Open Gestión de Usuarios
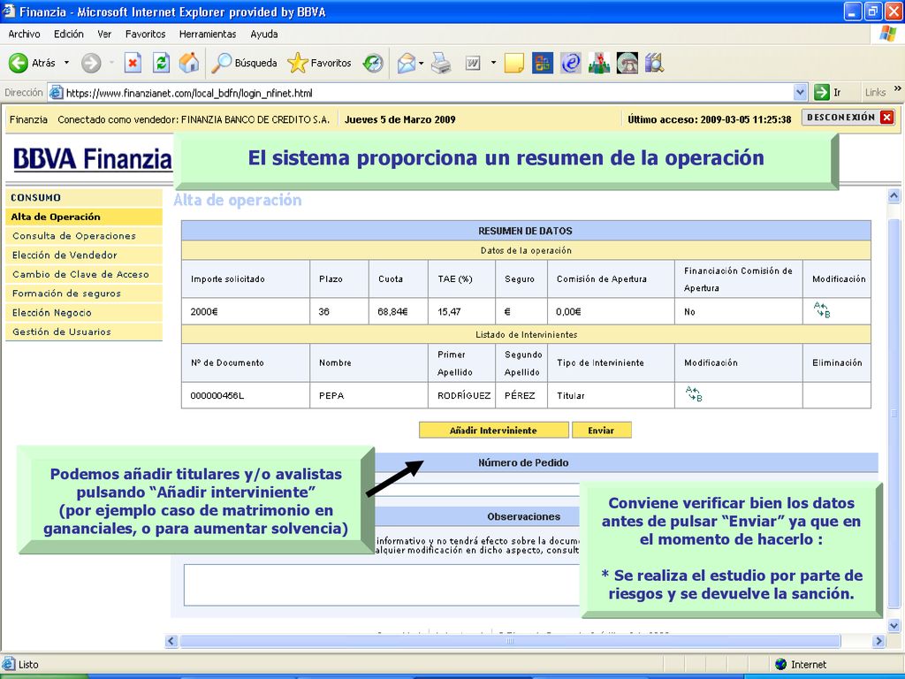The image size is (905, 679). tap(84, 332)
